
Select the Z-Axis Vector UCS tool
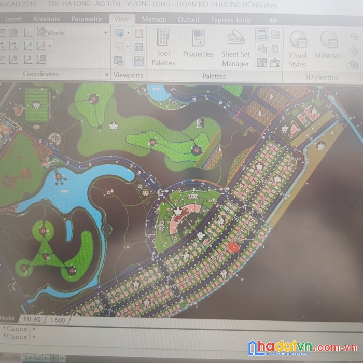28,46
